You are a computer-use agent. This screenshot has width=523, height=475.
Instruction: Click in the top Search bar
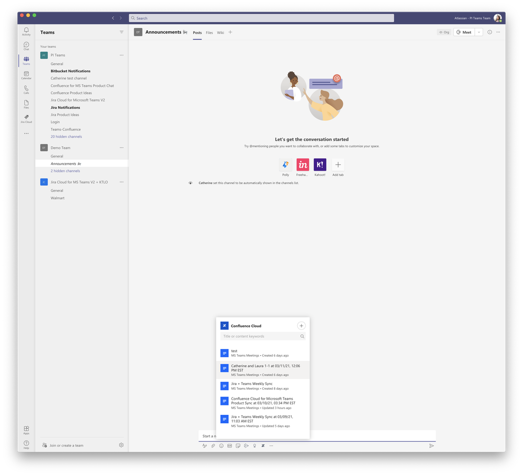click(x=261, y=18)
